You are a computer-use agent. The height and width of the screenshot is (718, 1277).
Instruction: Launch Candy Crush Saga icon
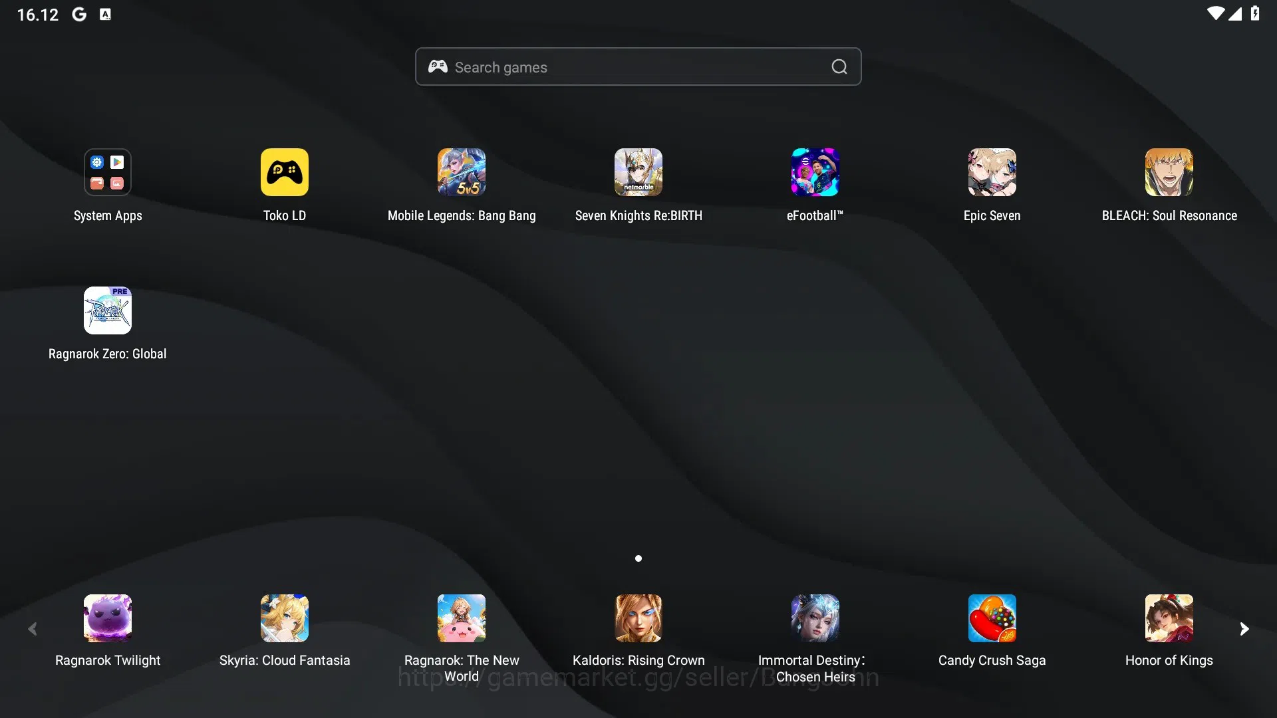[992, 618]
